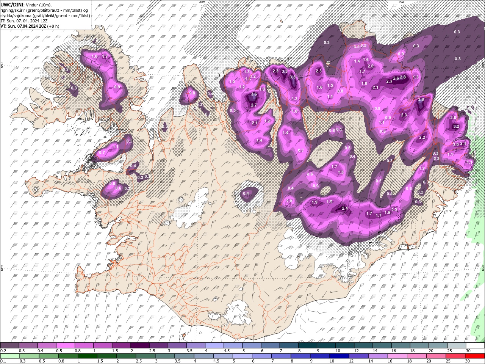Click the 3.6 precipitation value on the map
The height and width of the screenshot is (364, 485).
click(x=254, y=94)
